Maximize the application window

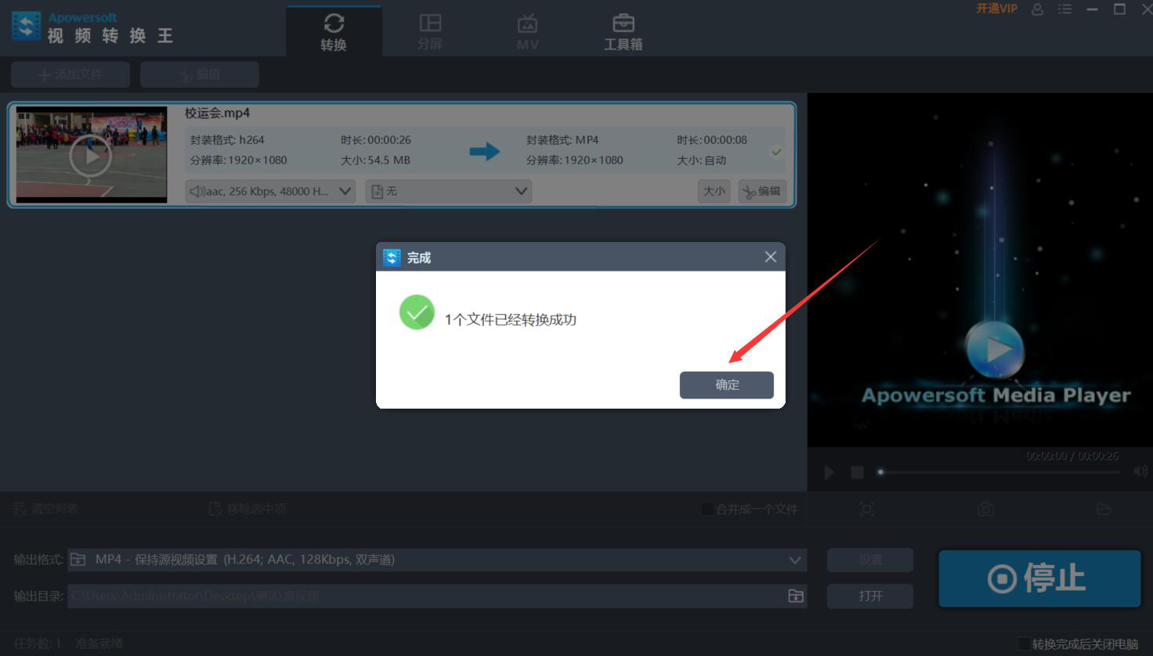coord(1120,9)
